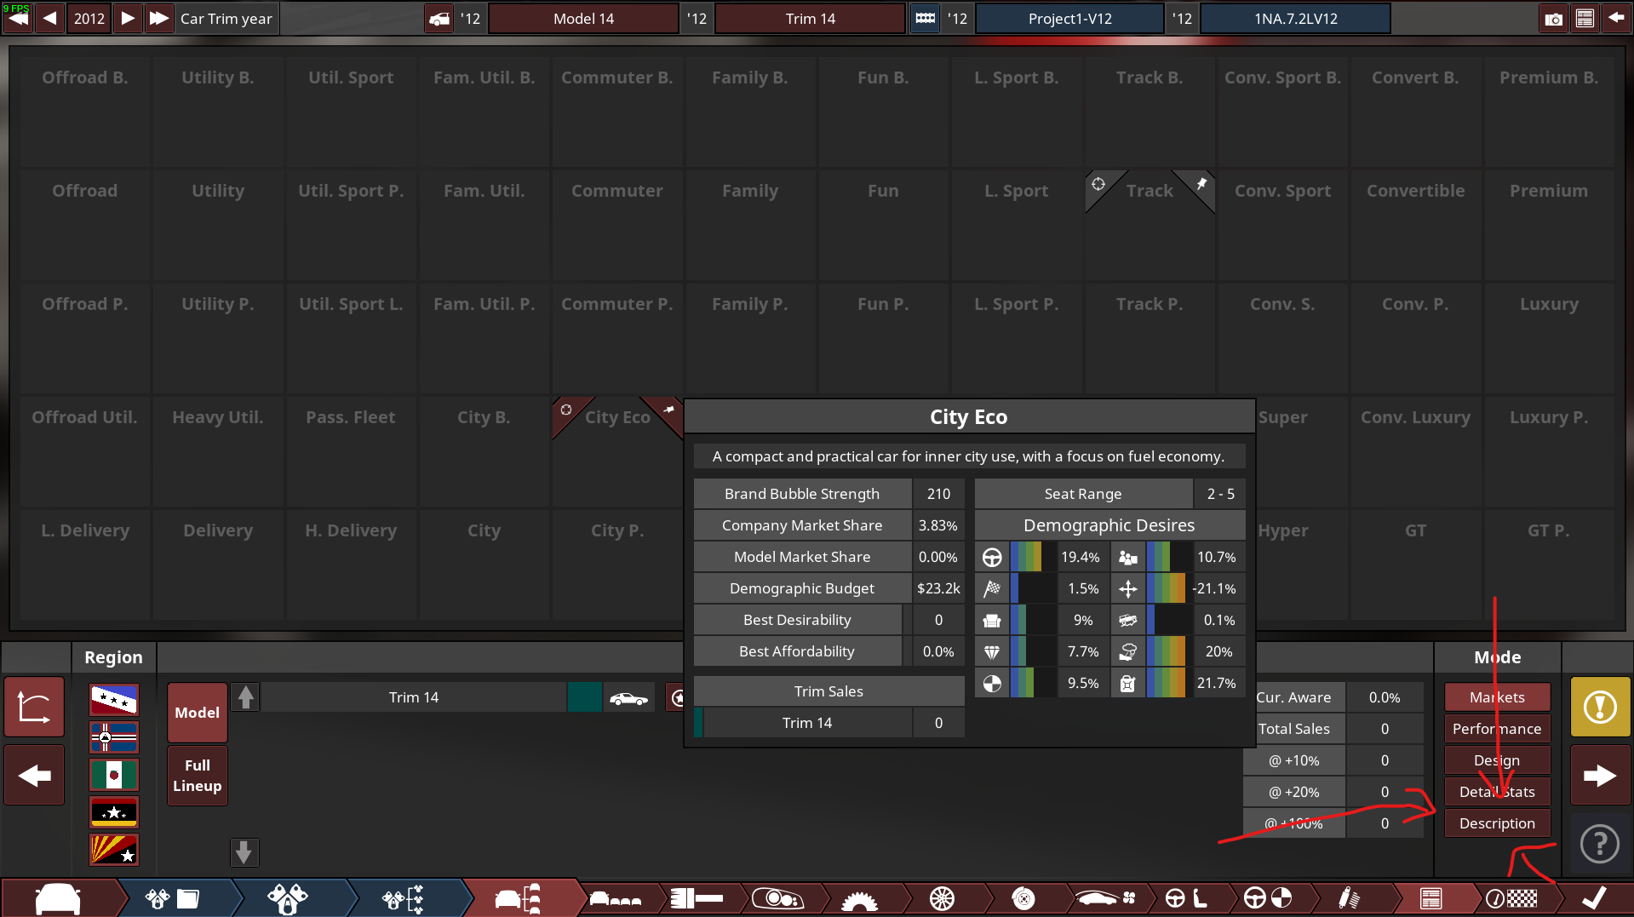This screenshot has width=1634, height=917.
Task: Open the graph axes view button
Action: pyautogui.click(x=34, y=707)
